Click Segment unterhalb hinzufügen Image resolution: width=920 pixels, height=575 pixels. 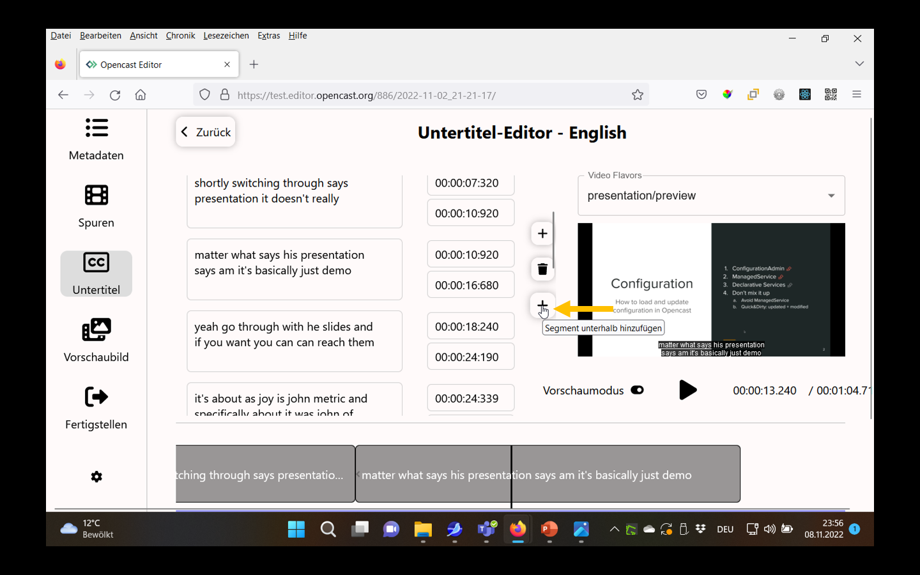point(542,305)
